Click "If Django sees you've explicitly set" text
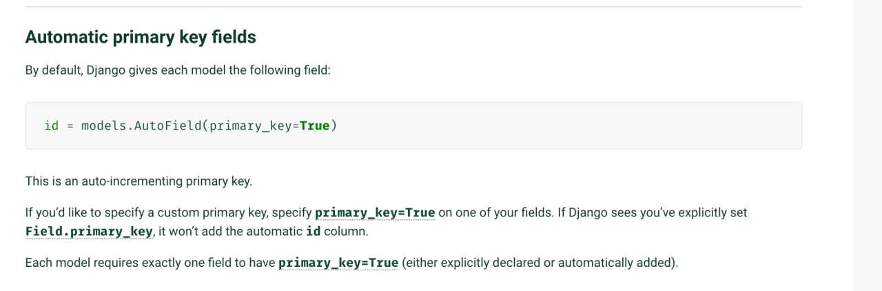The height and width of the screenshot is (291, 882). click(x=652, y=212)
